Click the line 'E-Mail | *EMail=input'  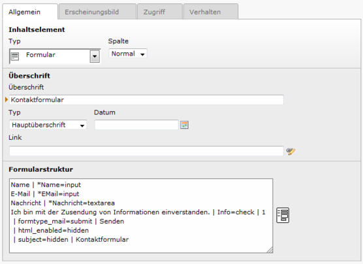click(x=45, y=194)
